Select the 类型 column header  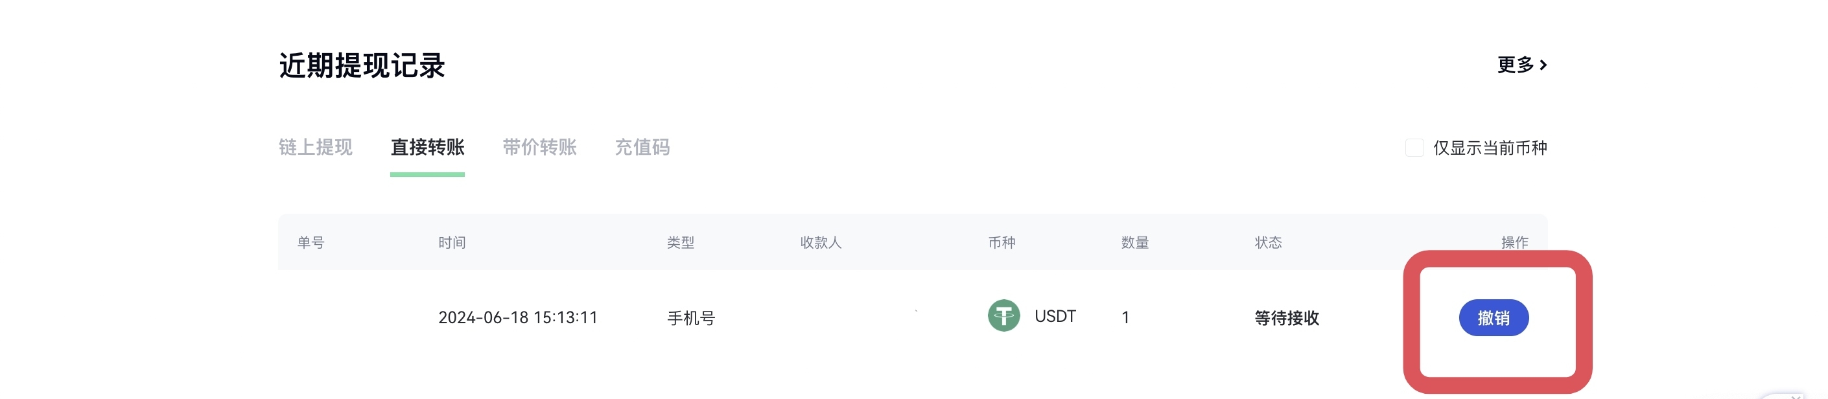(x=681, y=242)
